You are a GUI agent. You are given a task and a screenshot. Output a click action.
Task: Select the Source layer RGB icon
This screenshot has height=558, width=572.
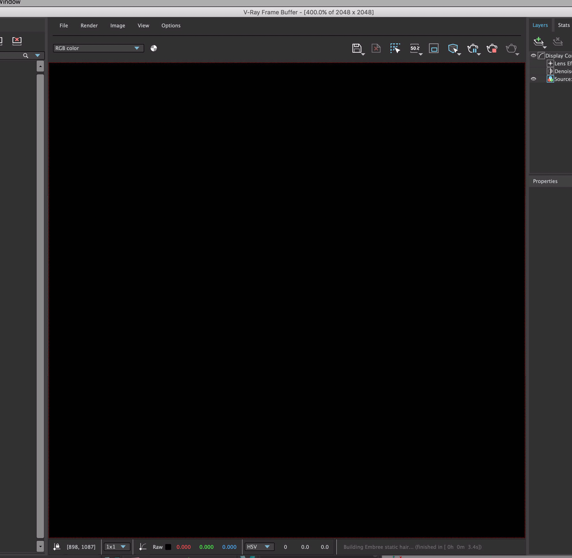click(x=550, y=79)
